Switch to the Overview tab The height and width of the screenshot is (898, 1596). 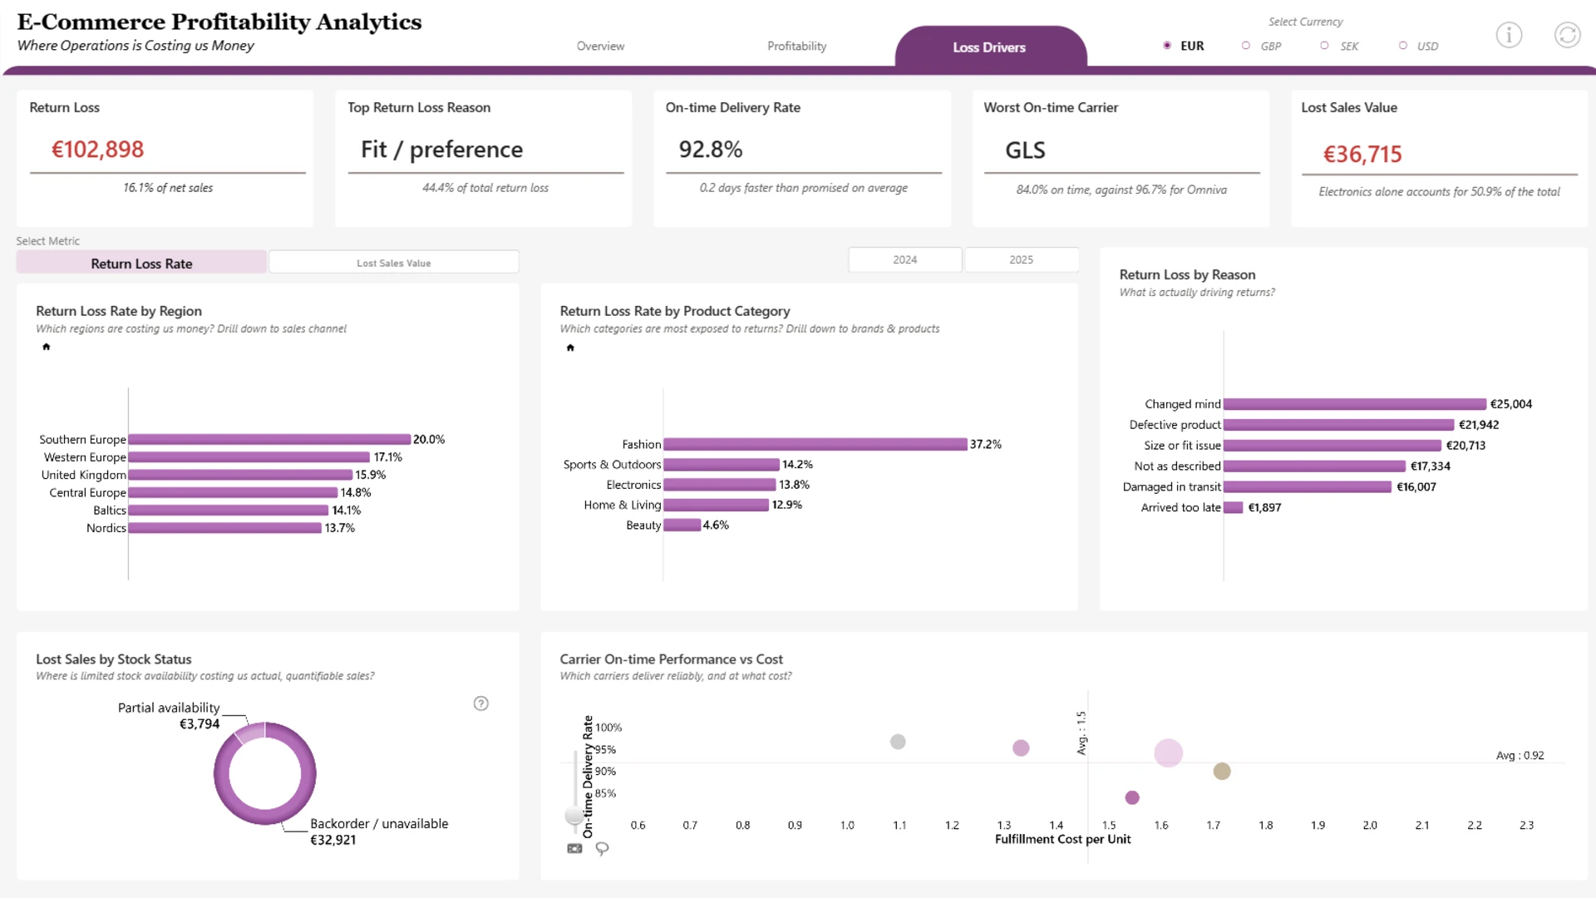[x=600, y=46]
